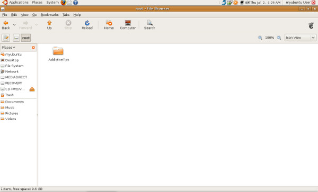The height and width of the screenshot is (192, 318).
Task: Open the View menu
Action: click(x=24, y=15)
